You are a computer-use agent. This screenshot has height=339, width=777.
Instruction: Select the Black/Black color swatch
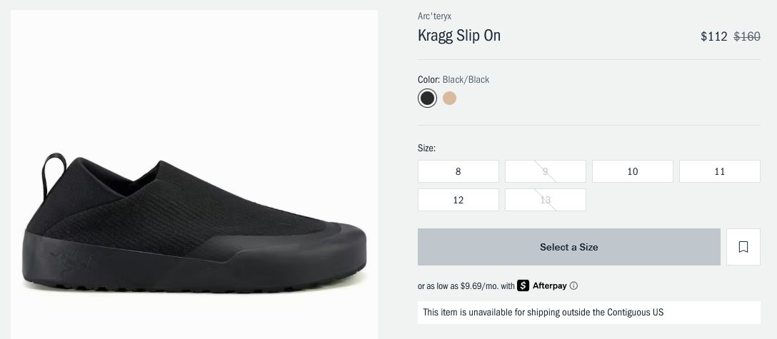pyautogui.click(x=427, y=98)
